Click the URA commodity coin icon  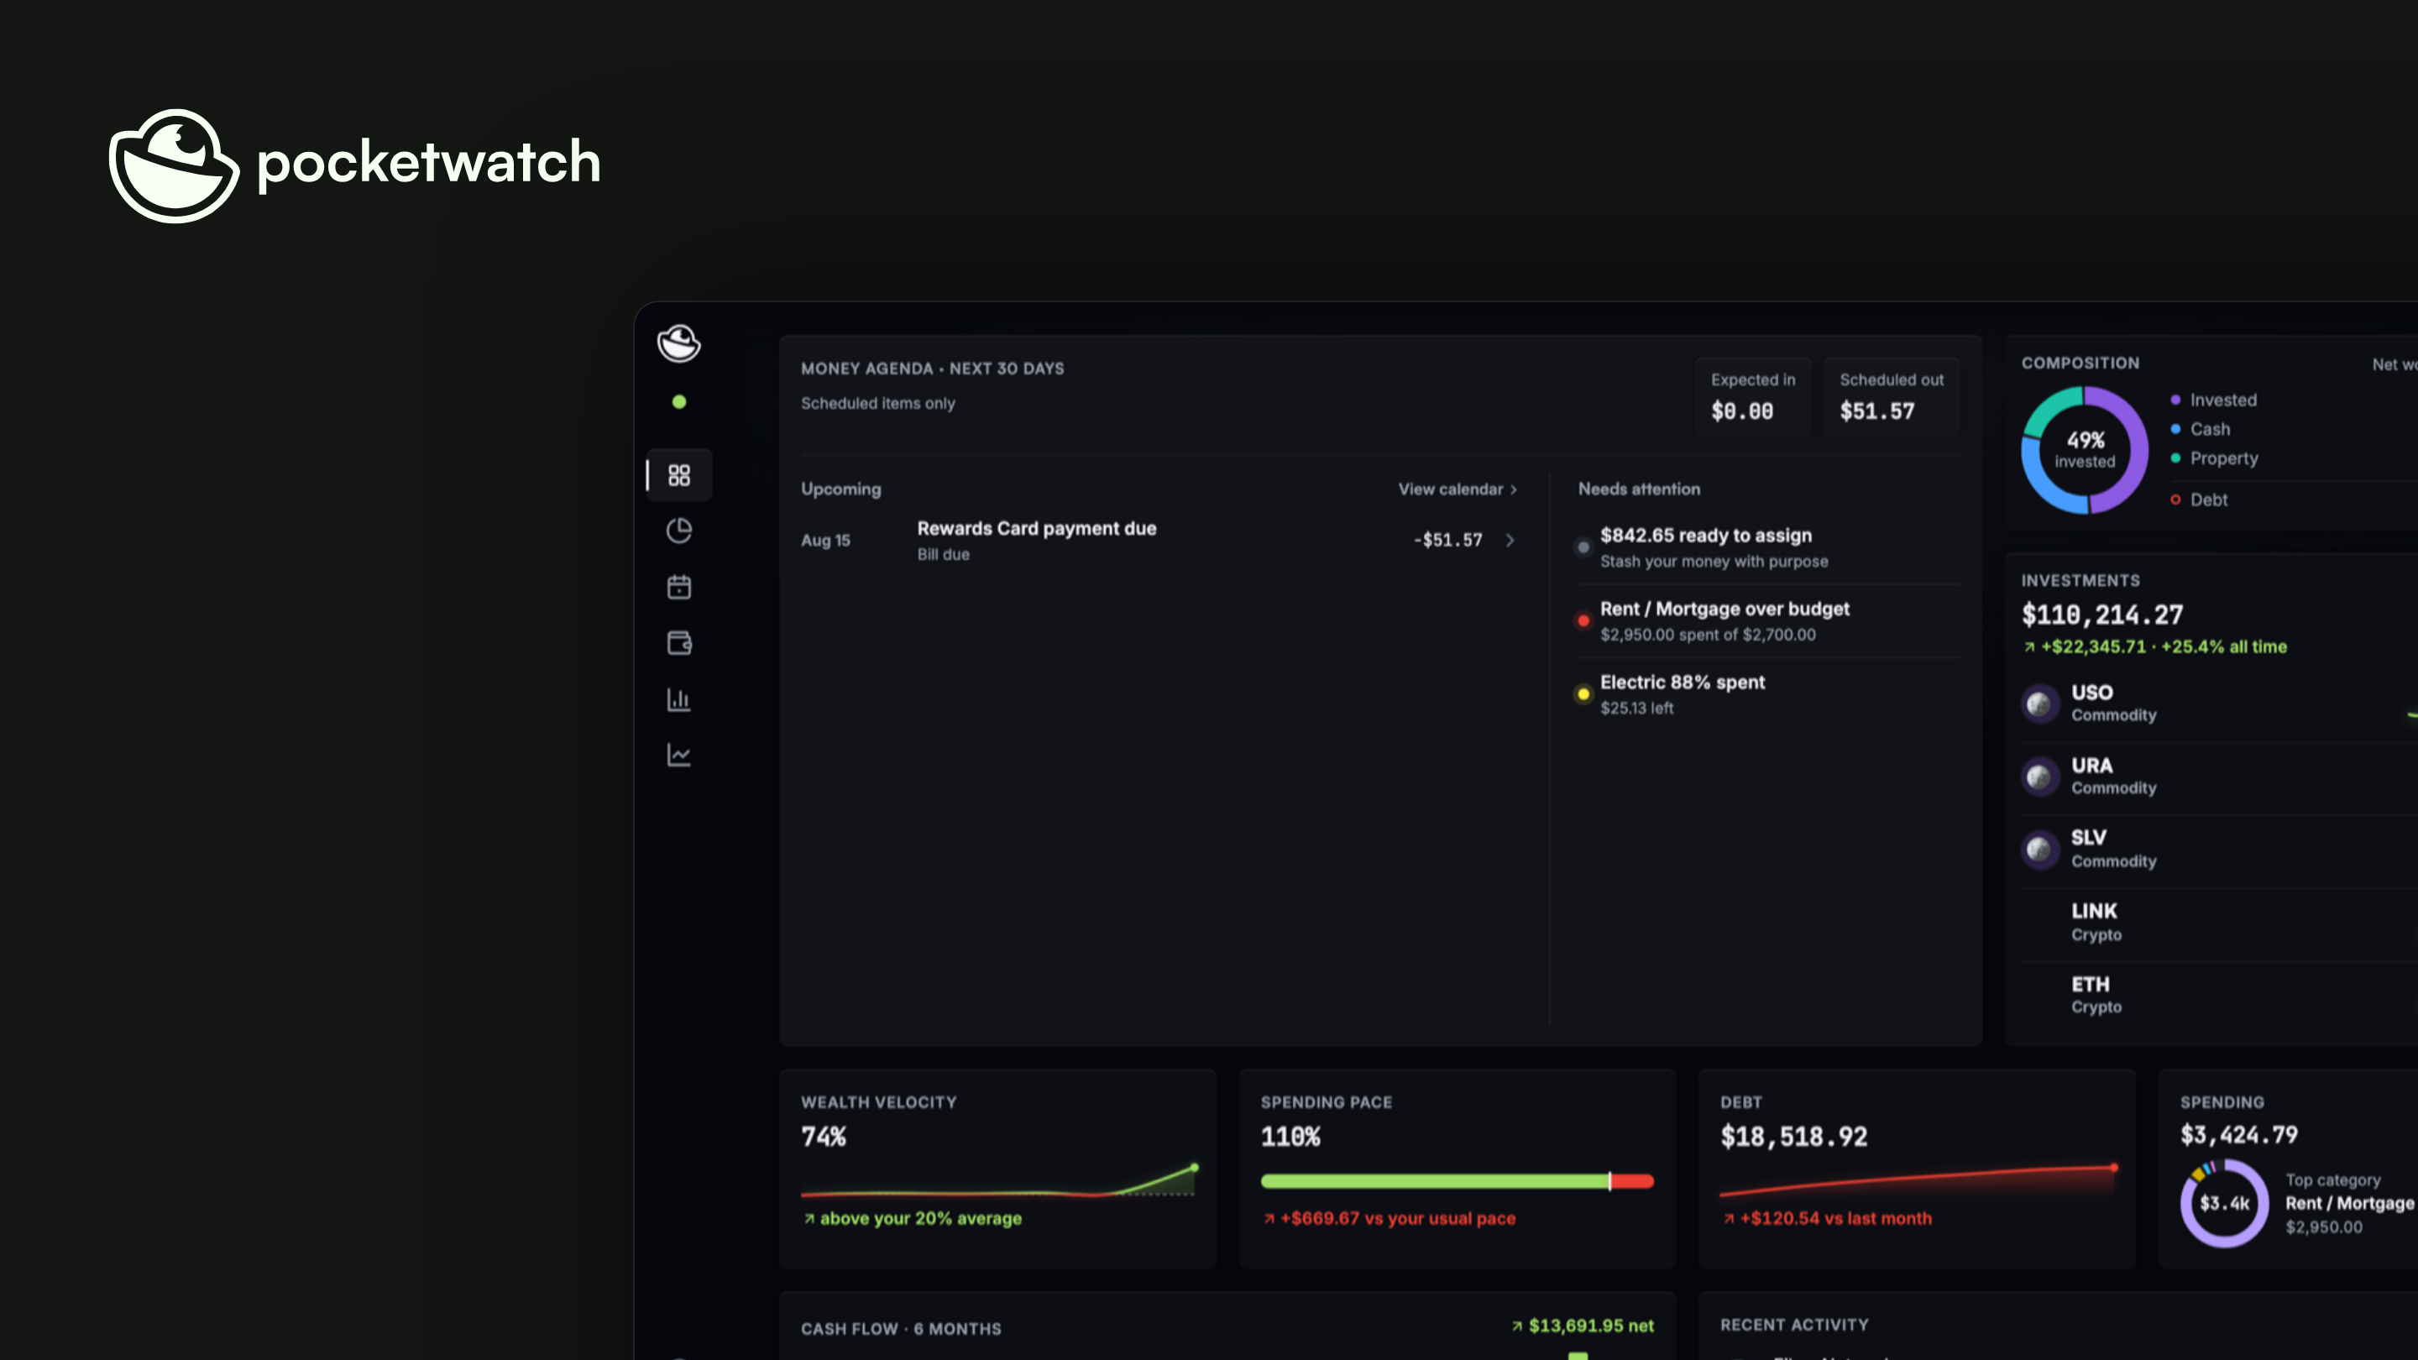(x=2039, y=777)
